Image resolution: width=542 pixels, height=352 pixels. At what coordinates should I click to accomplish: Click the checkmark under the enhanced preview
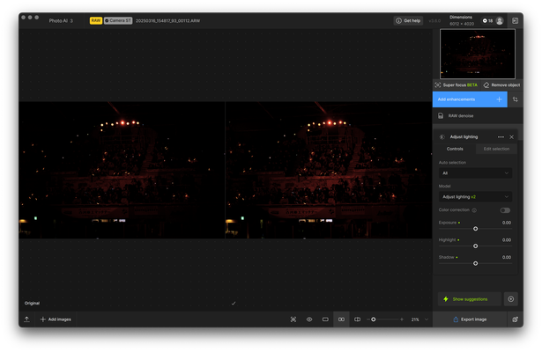[x=234, y=304]
